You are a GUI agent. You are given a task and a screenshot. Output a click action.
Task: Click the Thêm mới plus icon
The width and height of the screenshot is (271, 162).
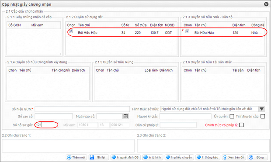point(69,157)
